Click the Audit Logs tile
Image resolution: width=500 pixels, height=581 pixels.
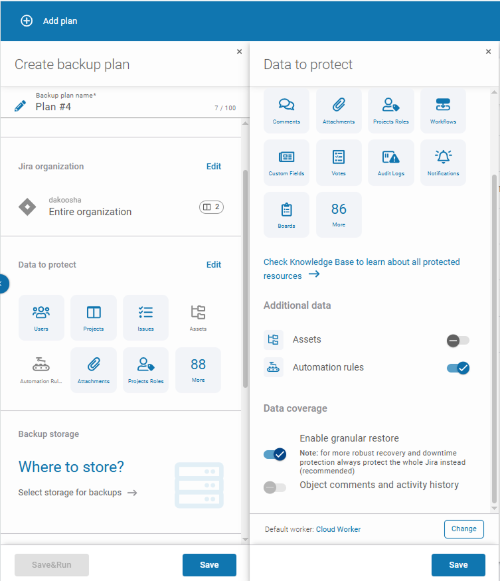click(x=391, y=163)
